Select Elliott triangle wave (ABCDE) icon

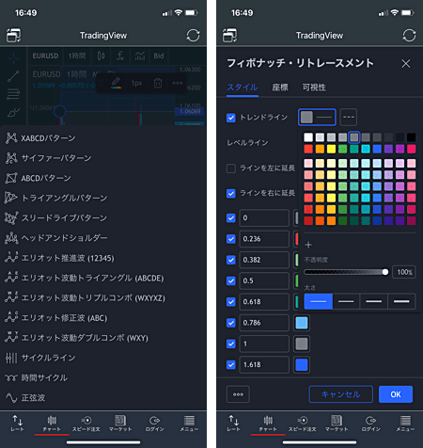coord(11,278)
